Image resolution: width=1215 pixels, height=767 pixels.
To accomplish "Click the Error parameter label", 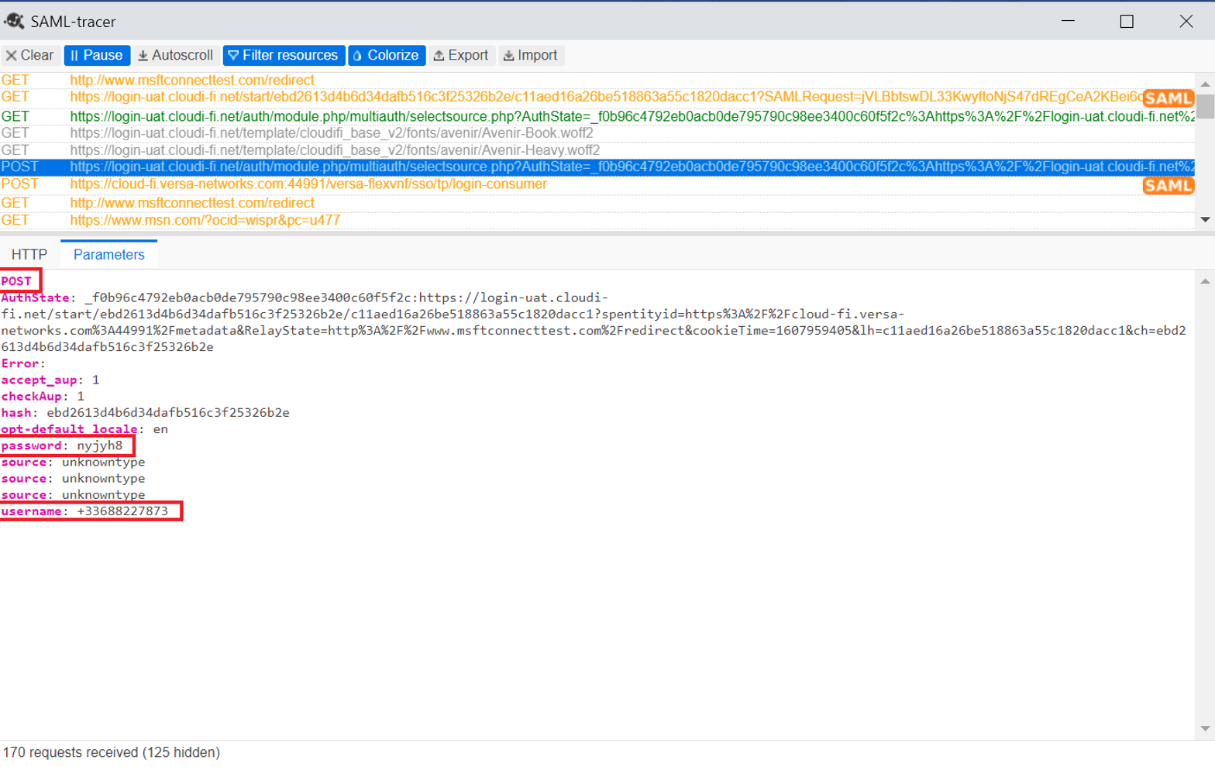I will 20,363.
